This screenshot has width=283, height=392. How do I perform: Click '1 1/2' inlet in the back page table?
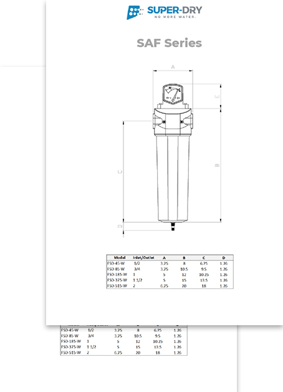click(x=92, y=347)
